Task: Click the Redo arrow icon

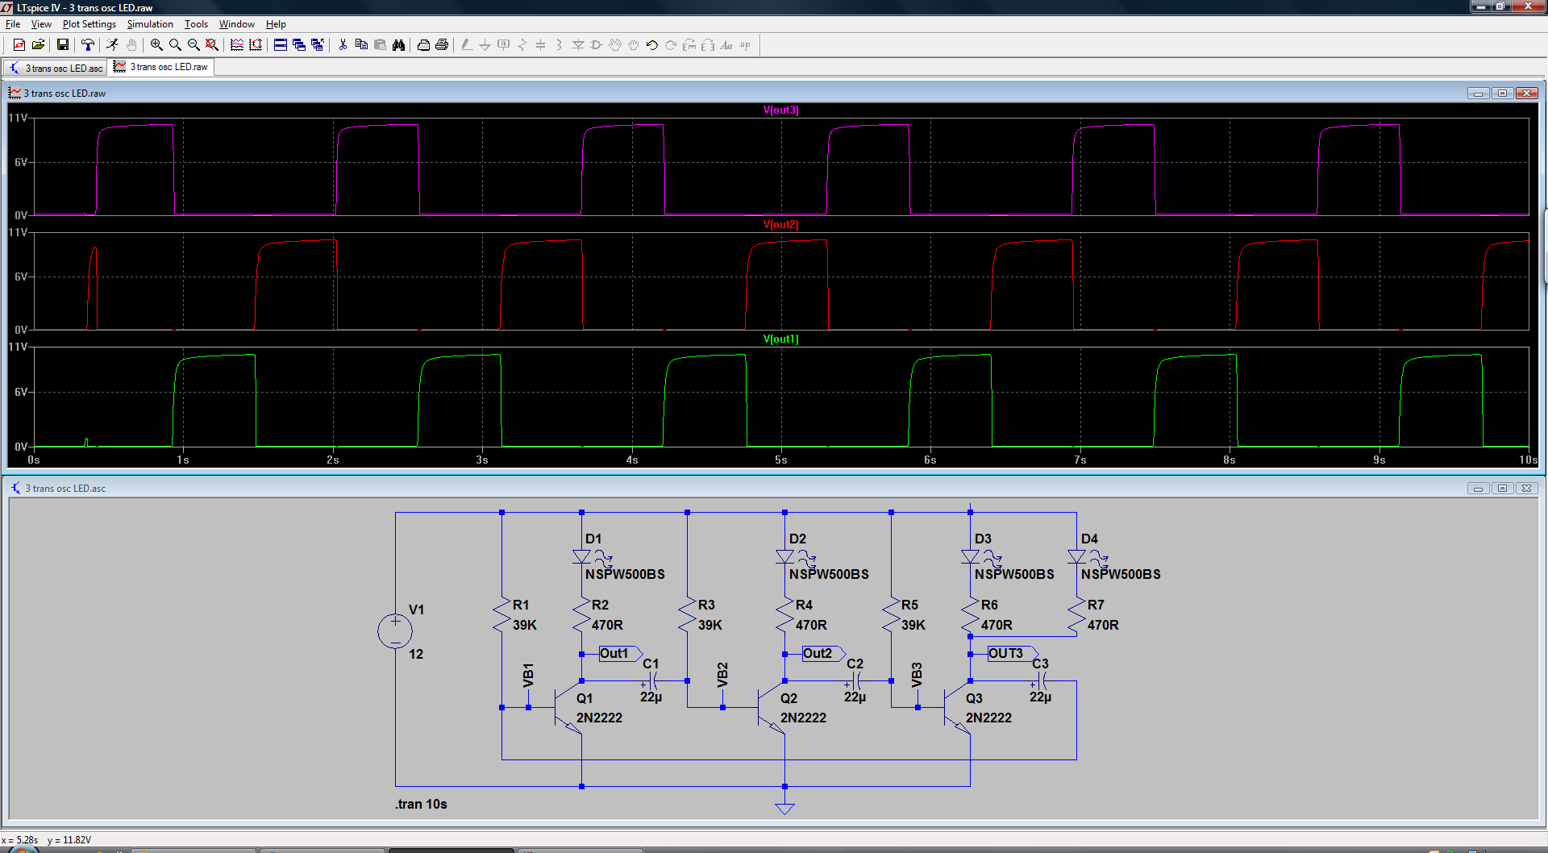Action: (x=671, y=45)
